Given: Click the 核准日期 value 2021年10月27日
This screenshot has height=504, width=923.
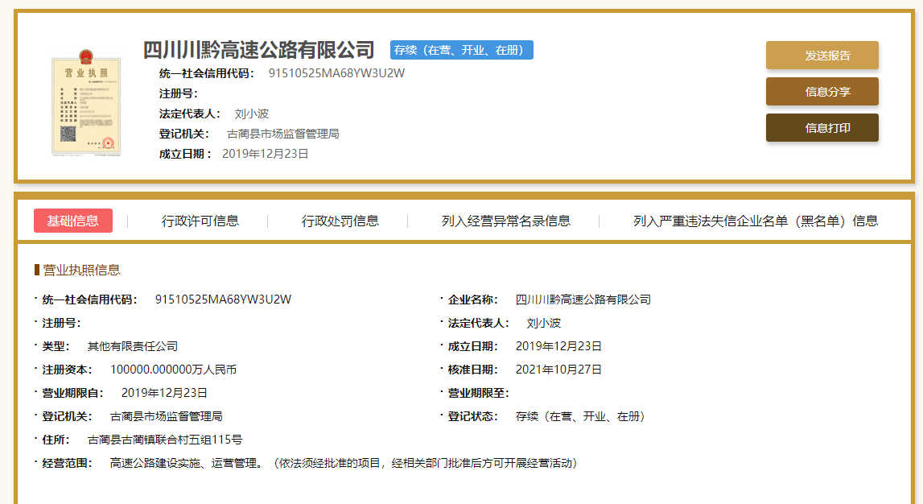Looking at the screenshot, I should click(x=558, y=370).
